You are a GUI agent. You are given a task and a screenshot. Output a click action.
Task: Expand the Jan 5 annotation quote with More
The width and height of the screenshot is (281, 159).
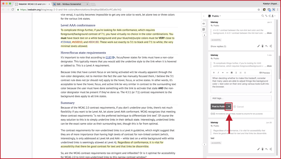269,33
